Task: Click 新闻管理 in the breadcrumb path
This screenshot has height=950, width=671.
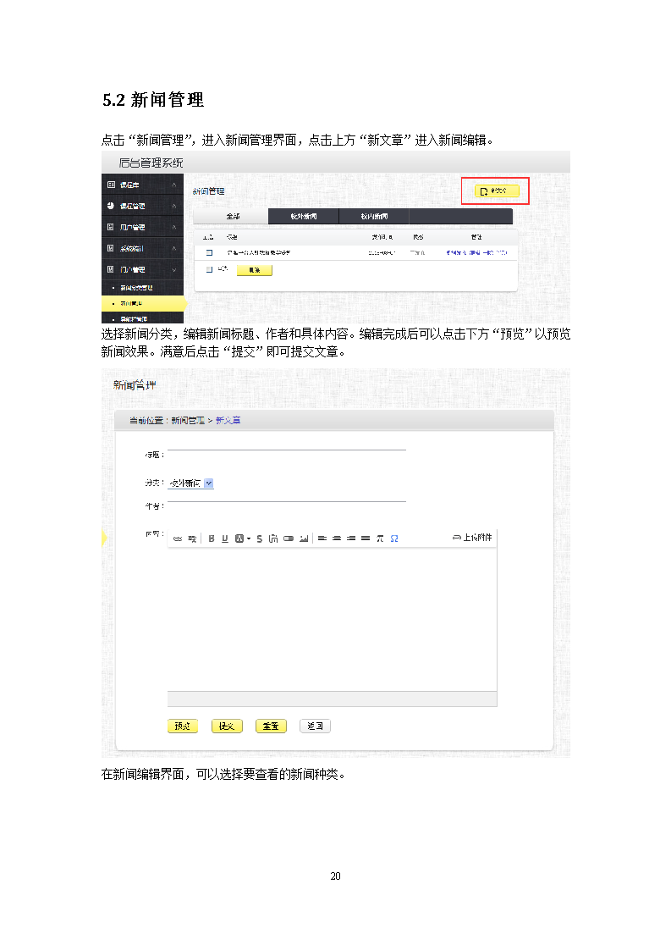Action: click(188, 420)
